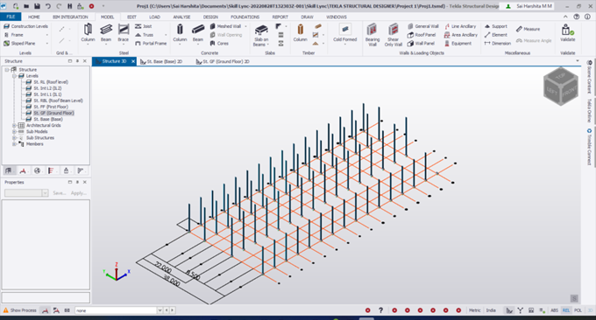Choose the General Wall tool
596x320 pixels.
423,26
